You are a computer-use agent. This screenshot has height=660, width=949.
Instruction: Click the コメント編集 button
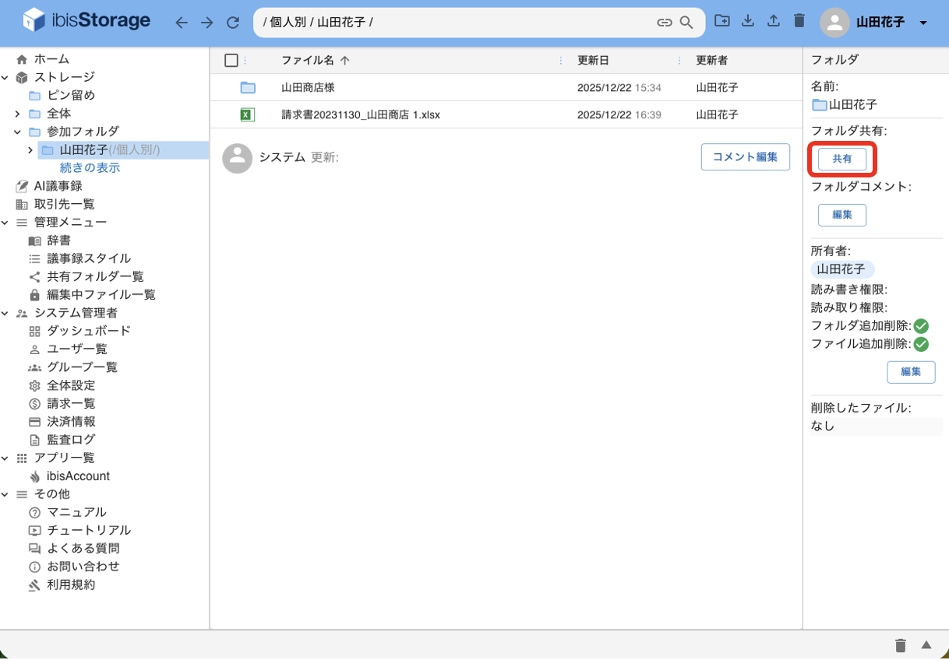pos(745,156)
